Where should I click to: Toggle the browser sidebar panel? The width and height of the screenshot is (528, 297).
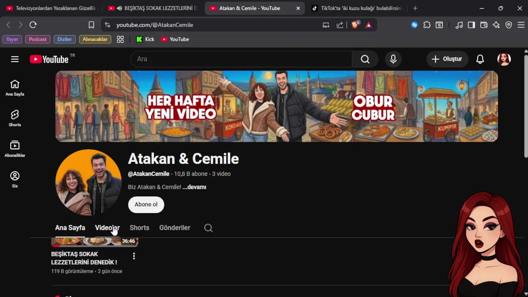point(471,25)
